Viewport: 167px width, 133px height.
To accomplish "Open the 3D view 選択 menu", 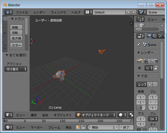I will pyautogui.click(x=34, y=115).
